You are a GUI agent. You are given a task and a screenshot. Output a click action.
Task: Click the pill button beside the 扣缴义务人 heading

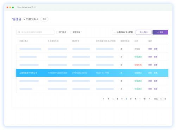click(x=44, y=19)
